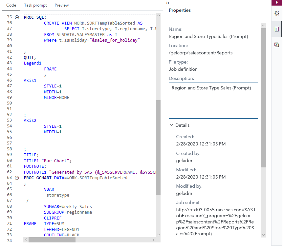Open the Task prompt tab
This screenshot has width=284, height=248.
35,5
